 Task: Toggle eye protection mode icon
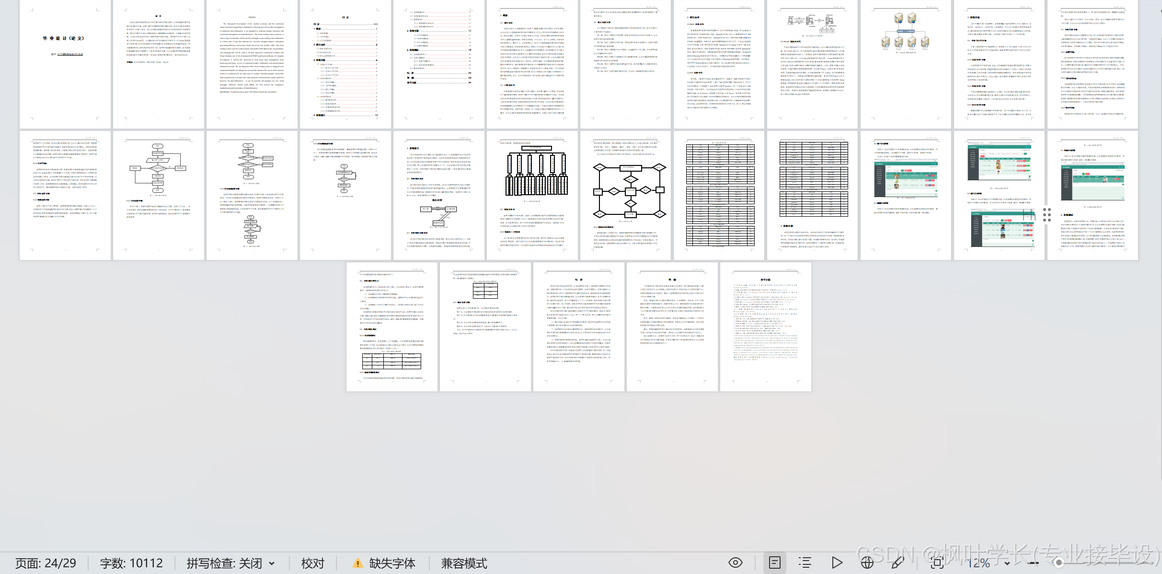coord(736,562)
